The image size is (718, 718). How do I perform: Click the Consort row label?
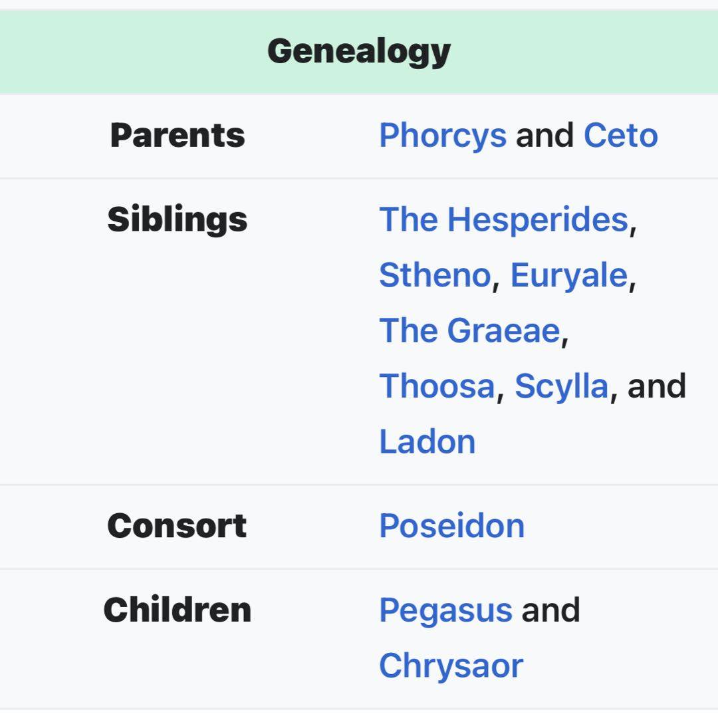coord(177,526)
